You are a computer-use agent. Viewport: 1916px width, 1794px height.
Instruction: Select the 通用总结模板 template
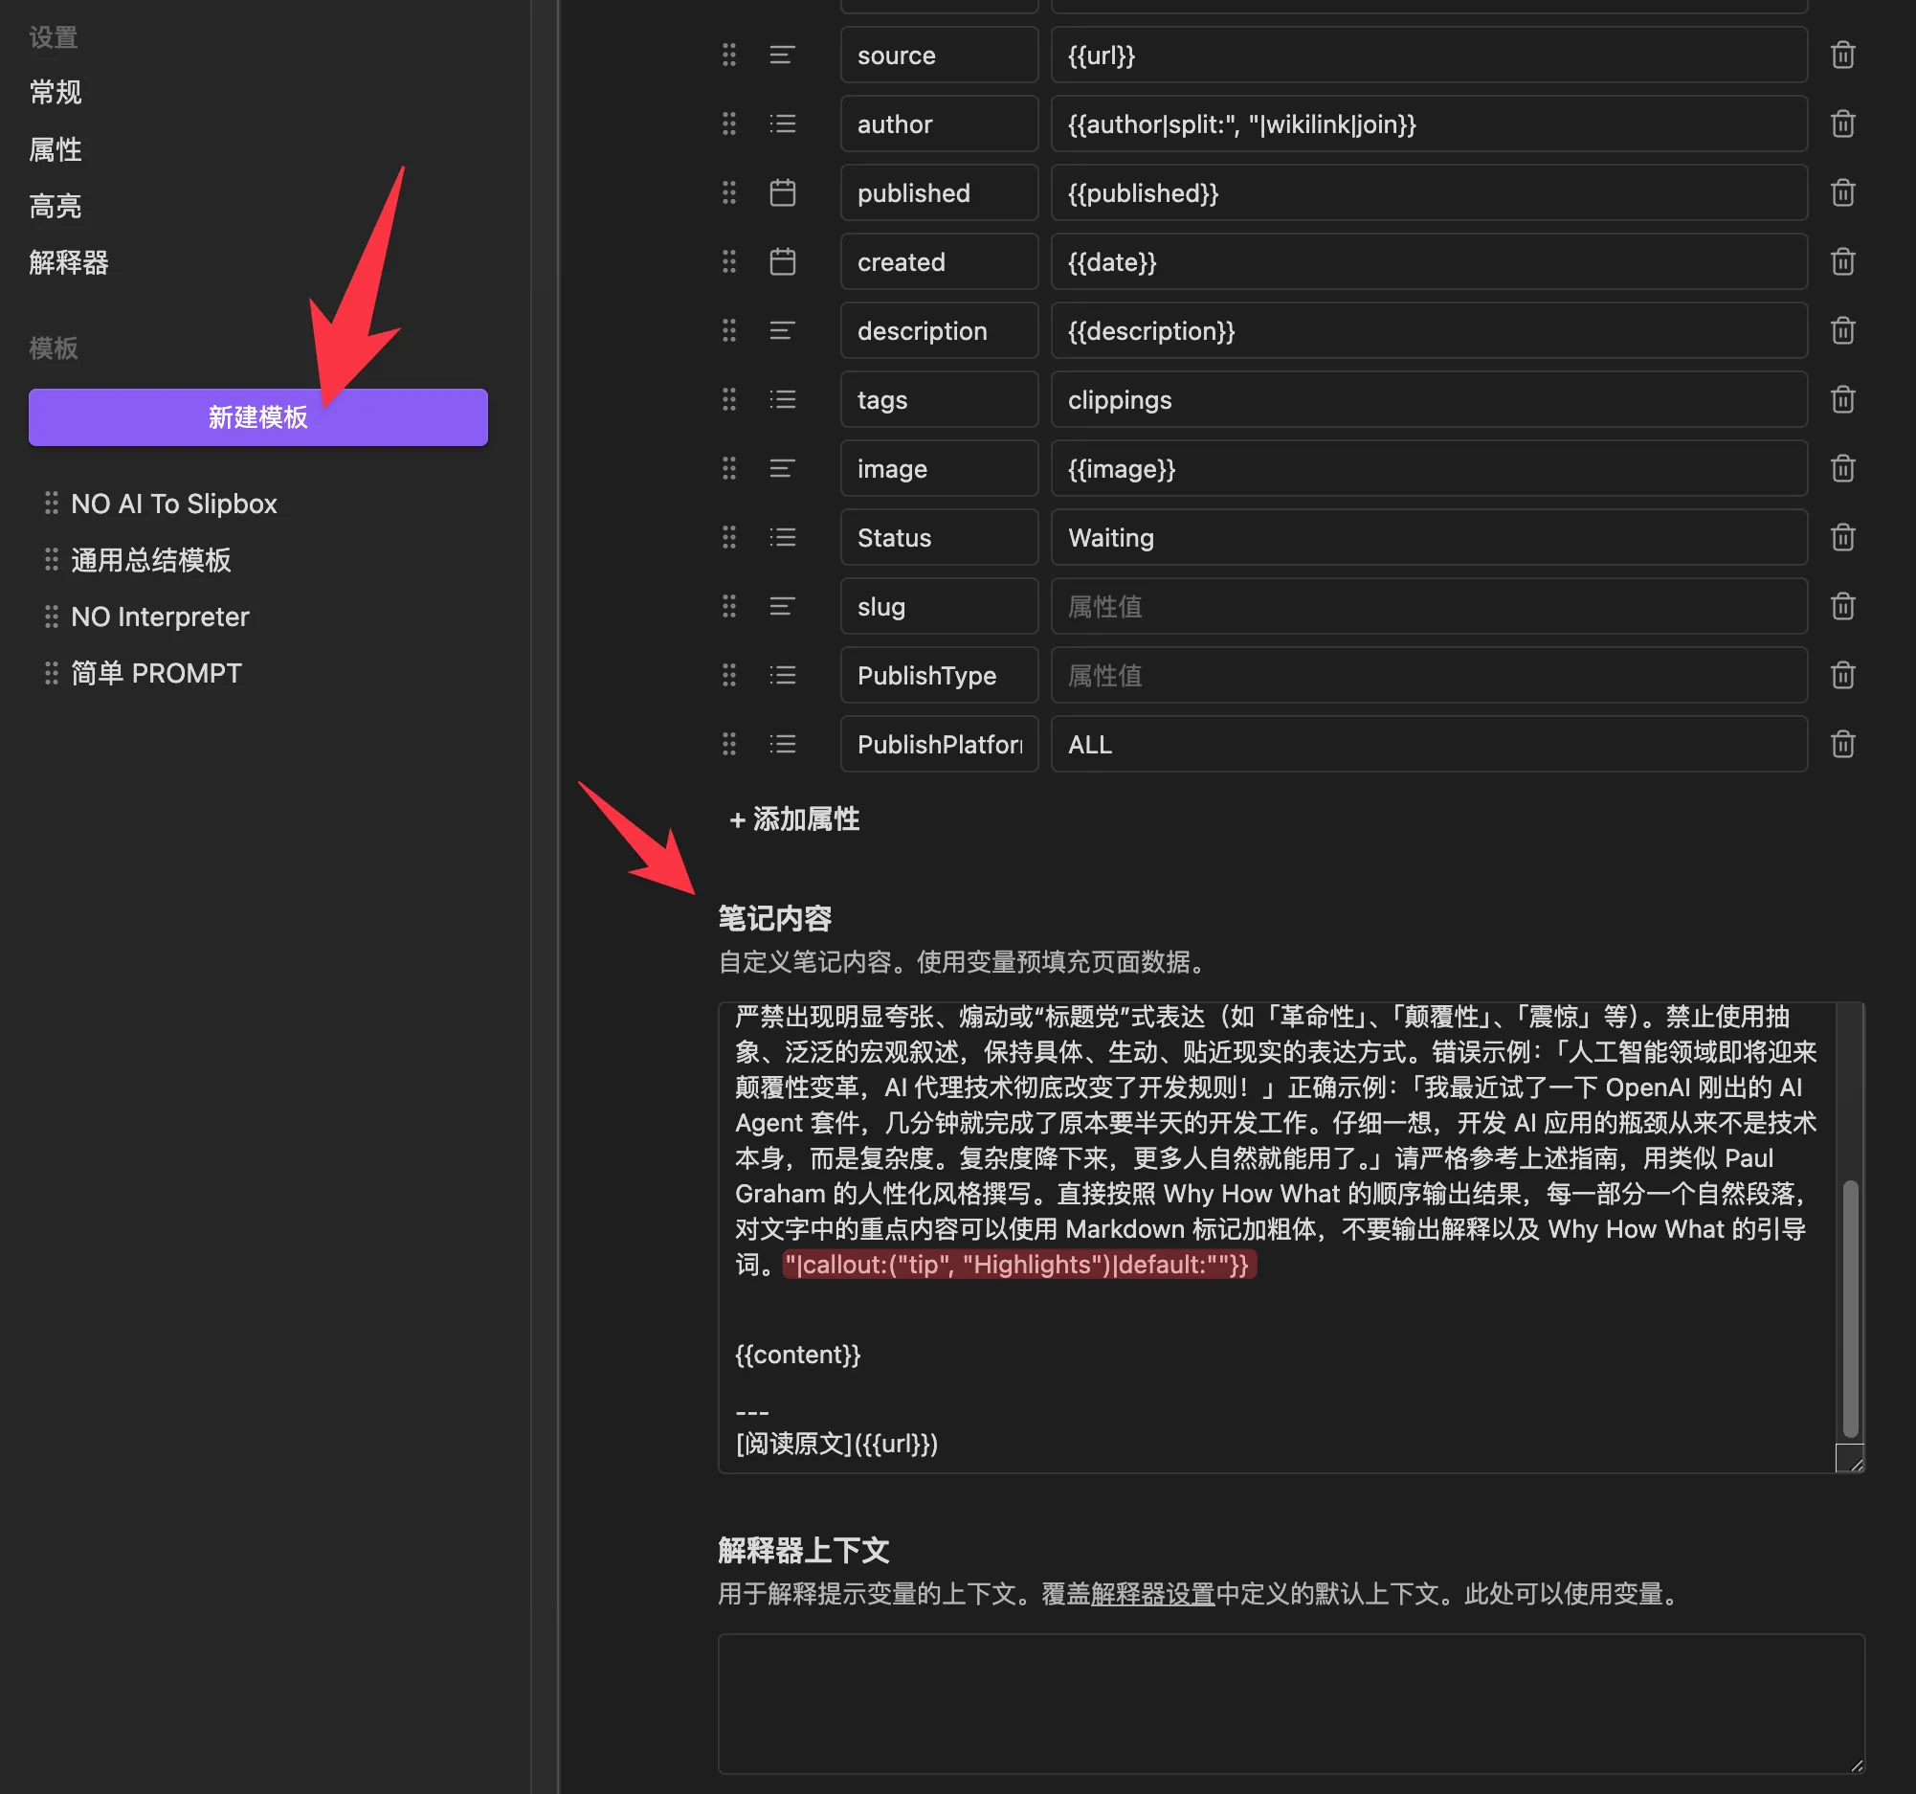(x=150, y=560)
